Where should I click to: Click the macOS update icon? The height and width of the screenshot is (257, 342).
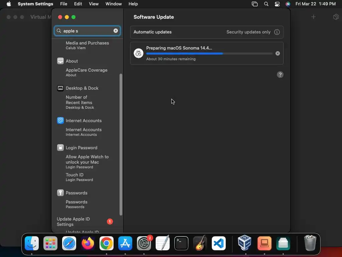[x=139, y=53]
